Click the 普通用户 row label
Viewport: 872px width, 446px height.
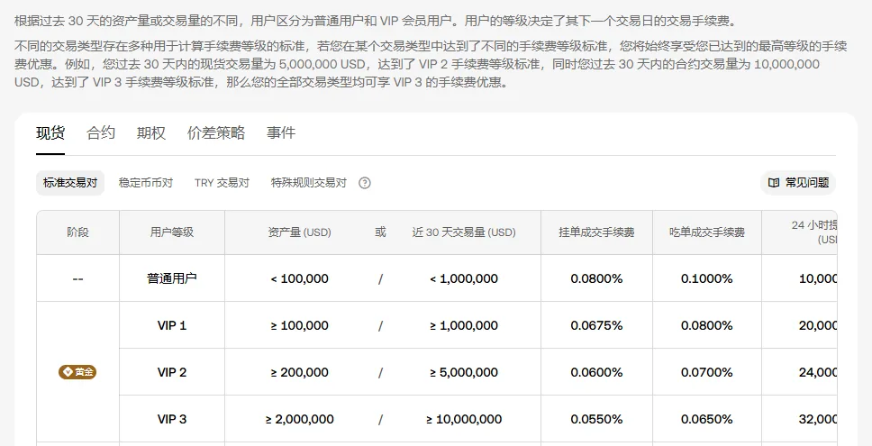point(172,278)
